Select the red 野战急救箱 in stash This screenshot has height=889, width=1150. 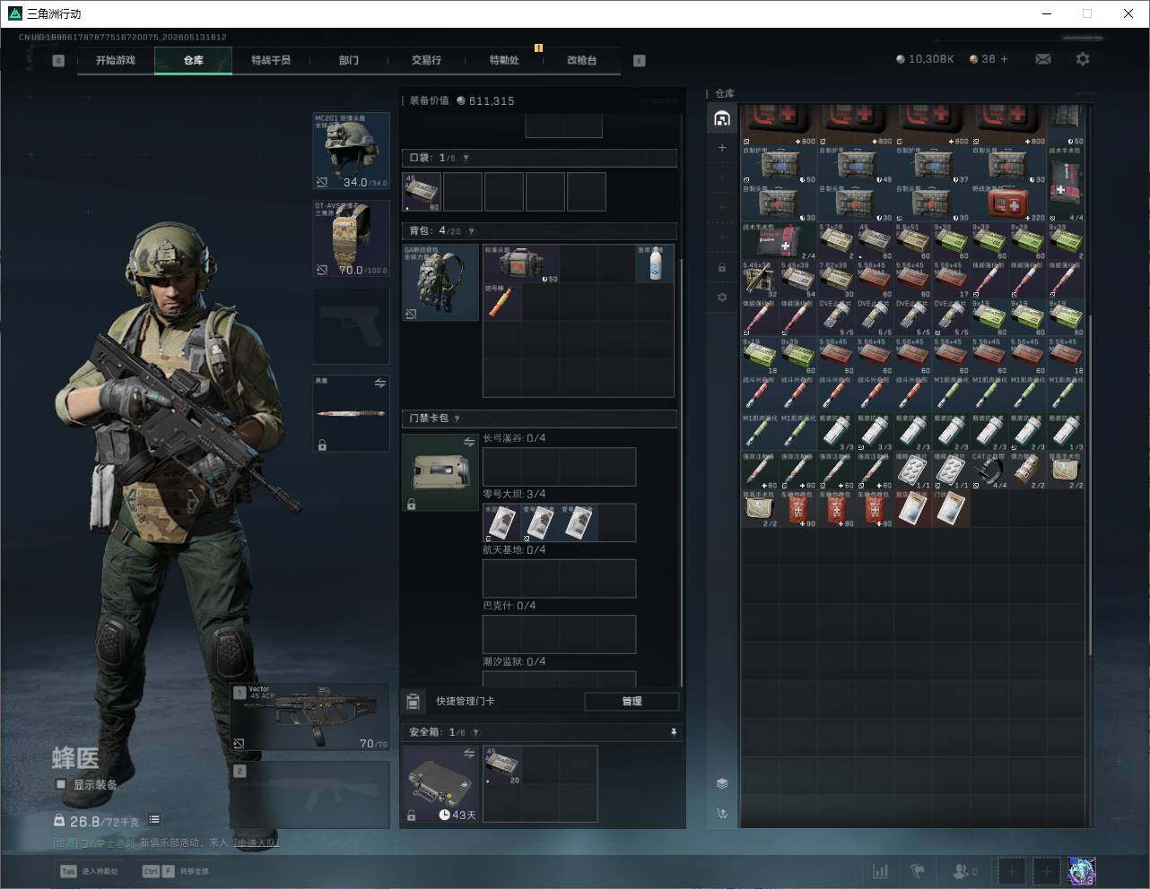pos(1008,202)
